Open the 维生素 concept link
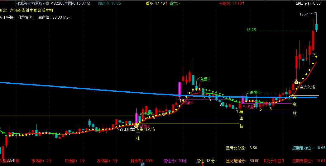 click(31, 11)
